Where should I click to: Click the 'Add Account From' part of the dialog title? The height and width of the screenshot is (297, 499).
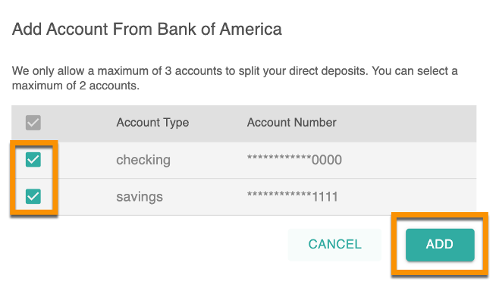(83, 30)
